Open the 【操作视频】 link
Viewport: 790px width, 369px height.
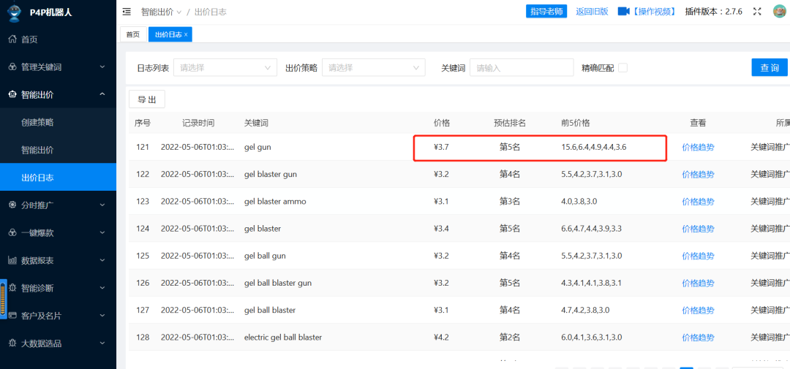coord(654,11)
